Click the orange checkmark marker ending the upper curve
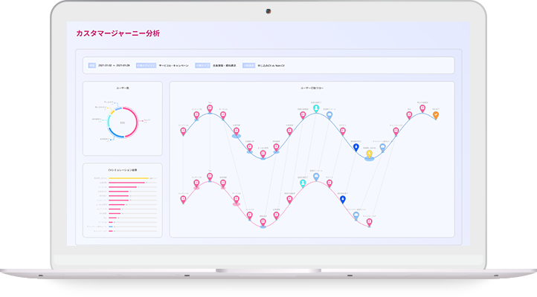 point(436,115)
